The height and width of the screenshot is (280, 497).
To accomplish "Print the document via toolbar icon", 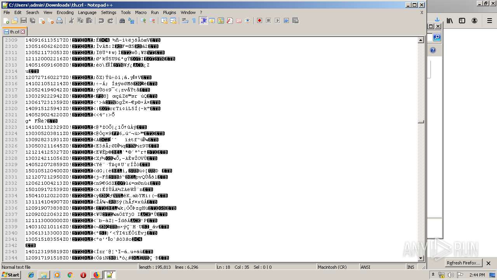I will pyautogui.click(x=59, y=21).
